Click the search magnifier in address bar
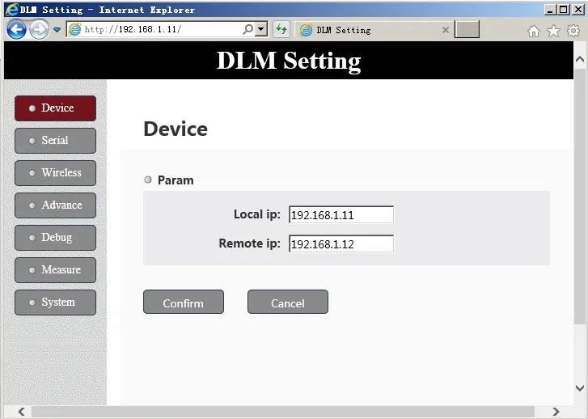Viewport: 588px width, 419px height. point(247,30)
